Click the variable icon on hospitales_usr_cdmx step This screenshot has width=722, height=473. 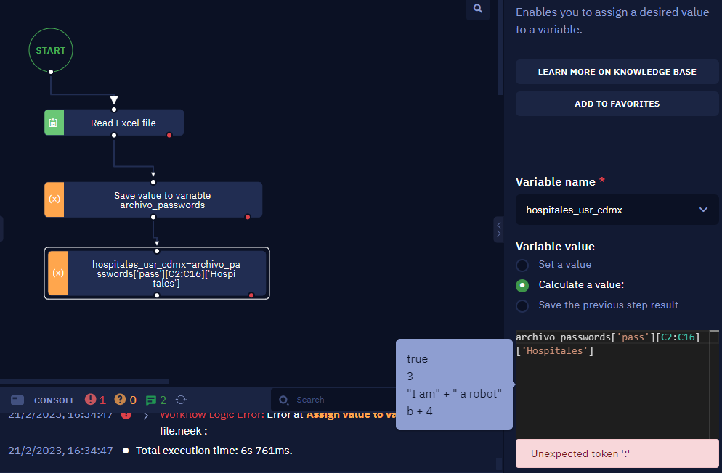click(58, 273)
